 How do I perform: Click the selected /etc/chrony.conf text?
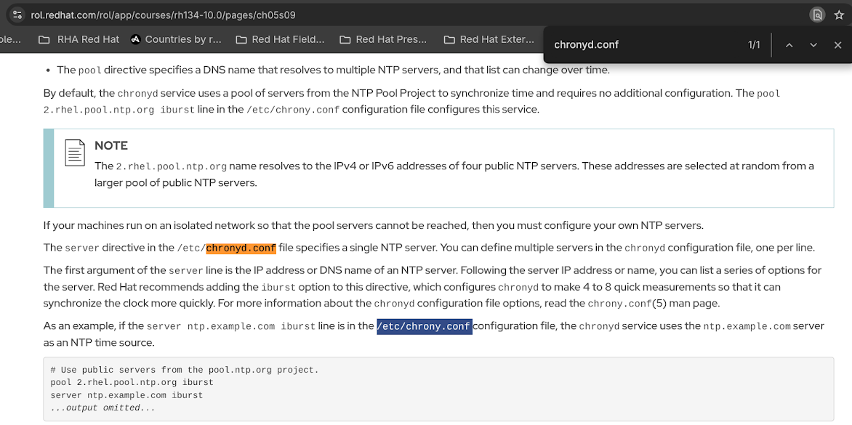[x=424, y=326]
